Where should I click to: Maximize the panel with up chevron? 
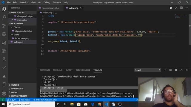[181, 70]
